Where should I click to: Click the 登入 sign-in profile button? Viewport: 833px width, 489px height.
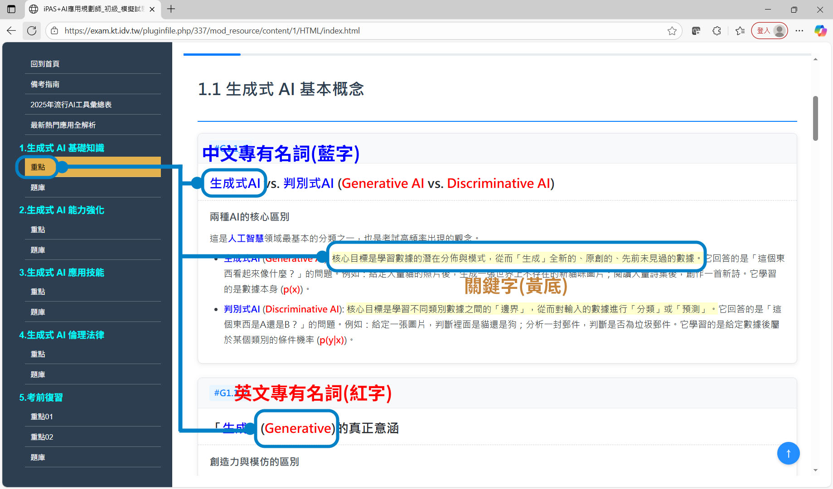coord(770,31)
